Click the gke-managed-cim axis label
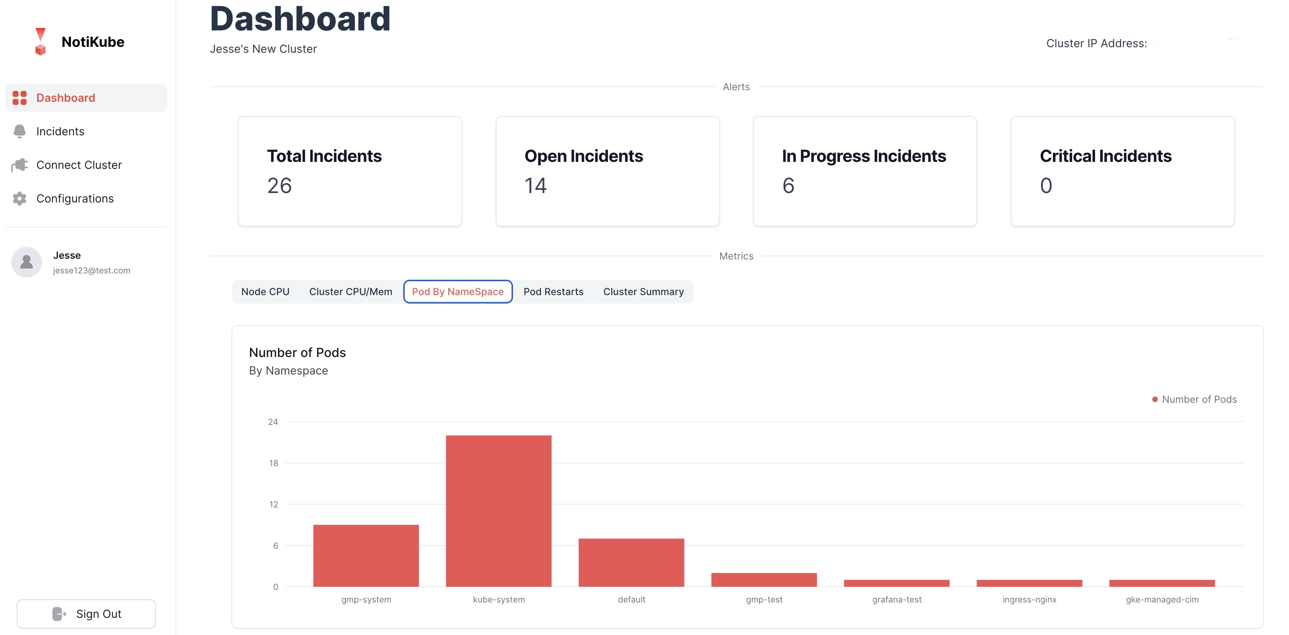 click(1162, 599)
